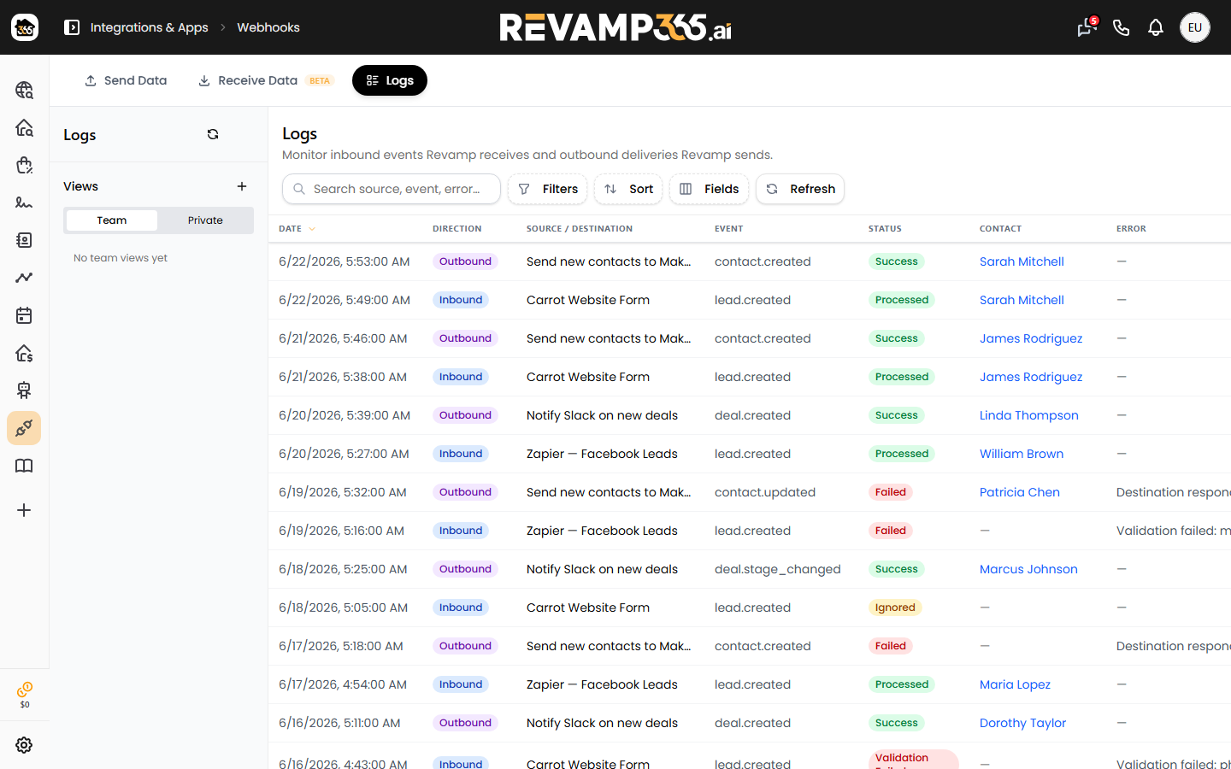Open Marcus Johnson contact link
1231x769 pixels.
point(1028,569)
